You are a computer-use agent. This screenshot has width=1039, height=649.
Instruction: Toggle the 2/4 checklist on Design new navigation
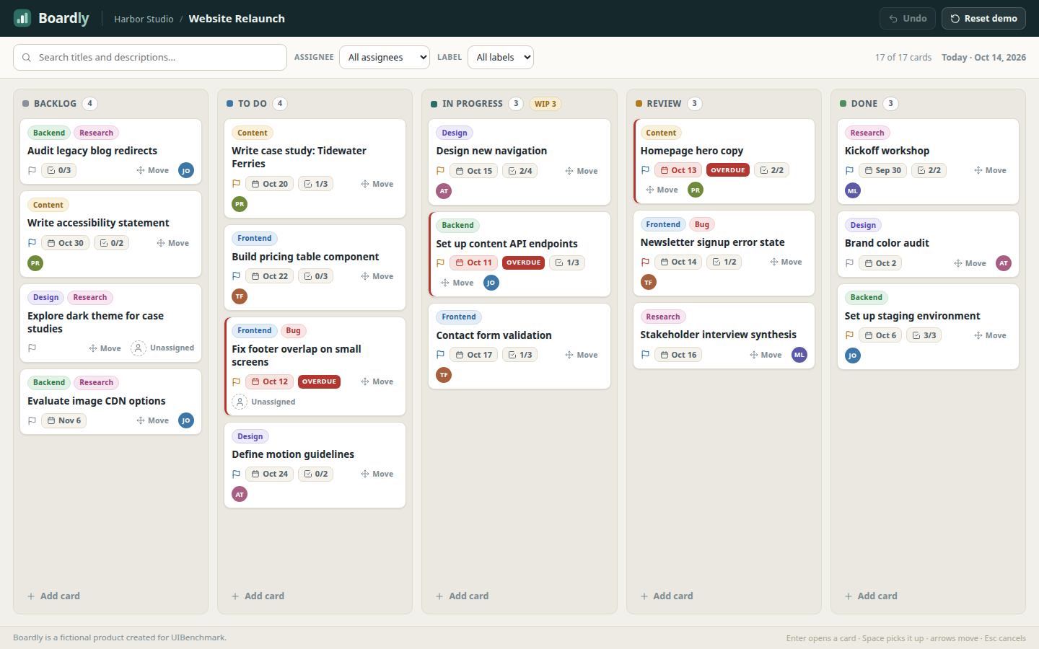tap(520, 171)
